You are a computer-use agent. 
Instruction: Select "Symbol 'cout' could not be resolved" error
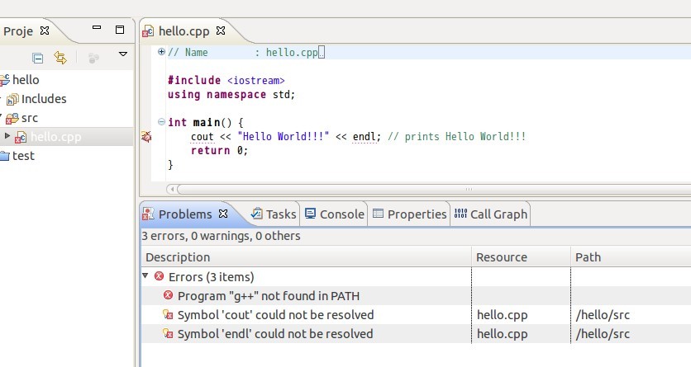[x=275, y=315]
